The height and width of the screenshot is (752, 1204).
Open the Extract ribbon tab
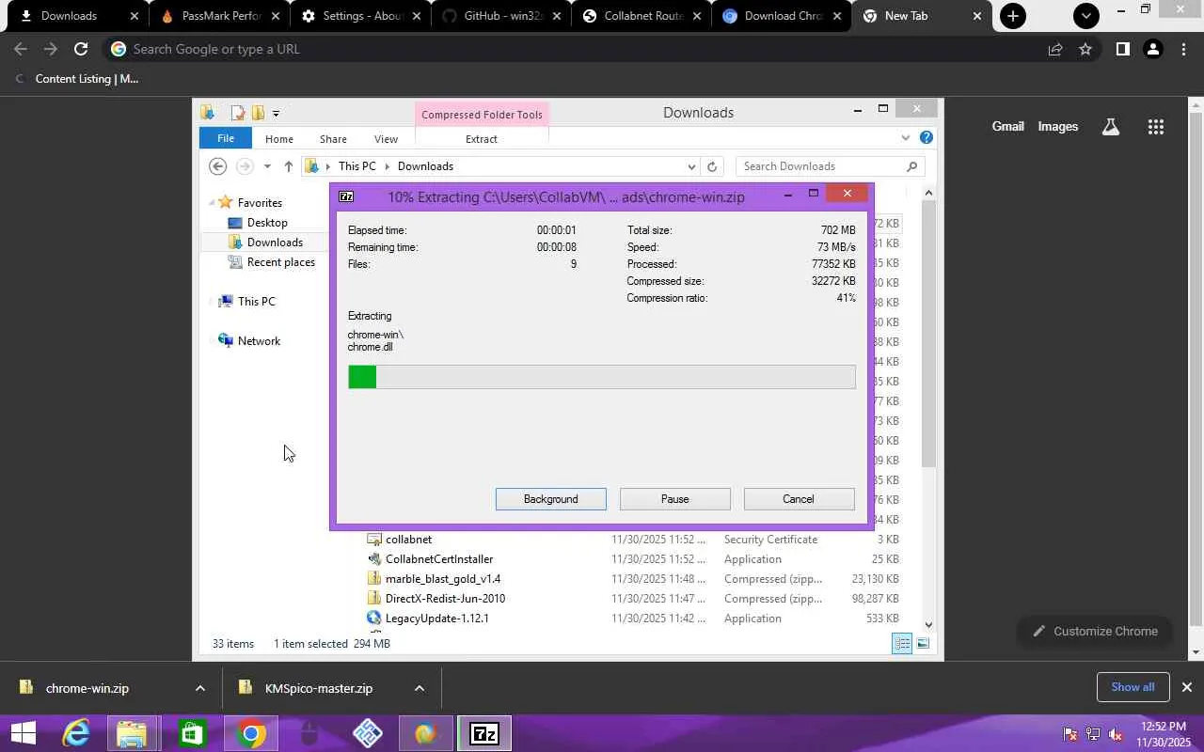(481, 139)
